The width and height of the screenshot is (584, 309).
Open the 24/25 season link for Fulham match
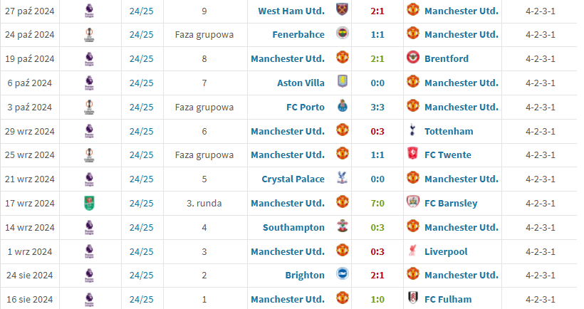pyautogui.click(x=142, y=299)
